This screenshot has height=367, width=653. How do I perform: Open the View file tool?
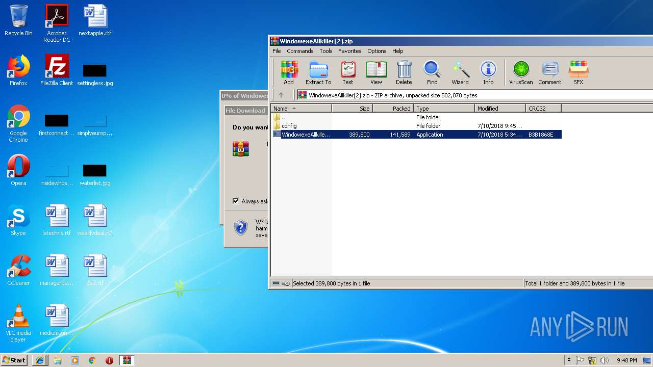[376, 72]
